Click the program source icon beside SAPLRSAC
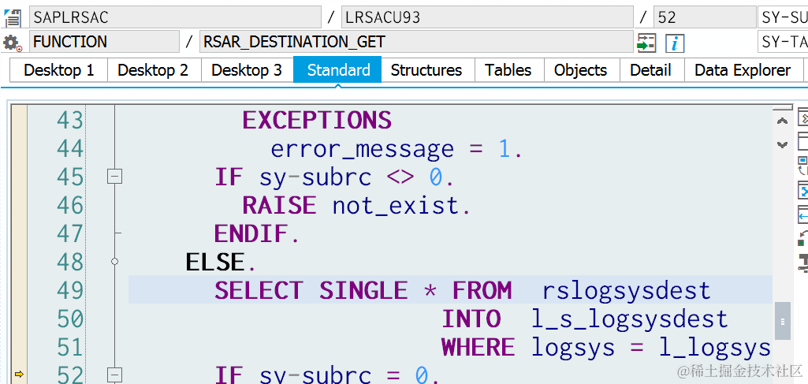808x384 pixels. point(12,17)
